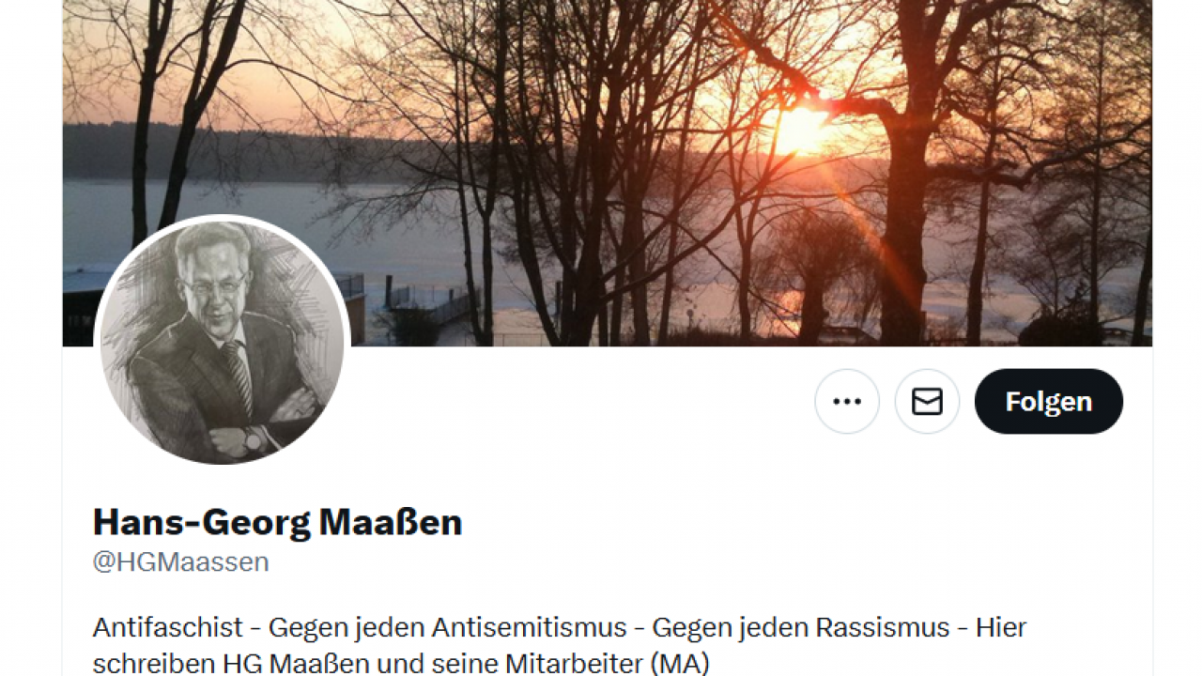
Task: Follow the account with Folgen button
Action: tap(1049, 401)
